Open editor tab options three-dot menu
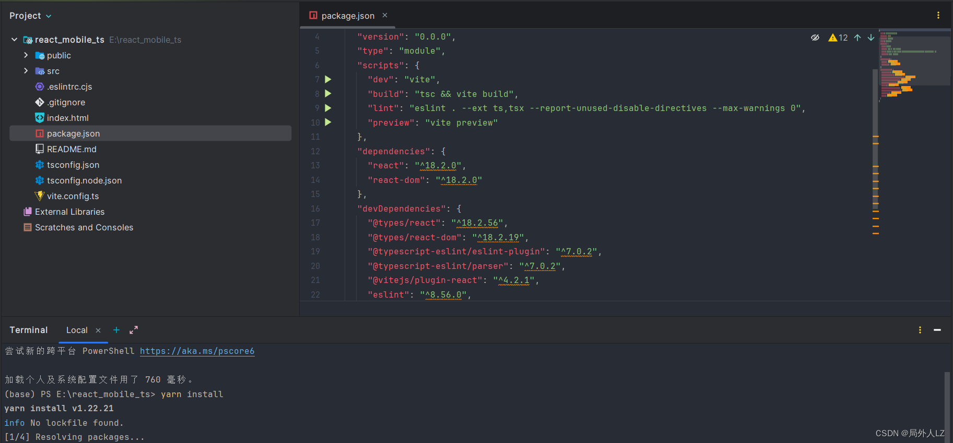This screenshot has height=443, width=953. [938, 16]
